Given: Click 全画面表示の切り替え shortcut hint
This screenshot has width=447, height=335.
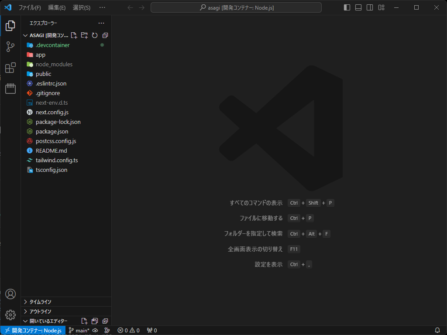Looking at the screenshot, I should (x=255, y=249).
